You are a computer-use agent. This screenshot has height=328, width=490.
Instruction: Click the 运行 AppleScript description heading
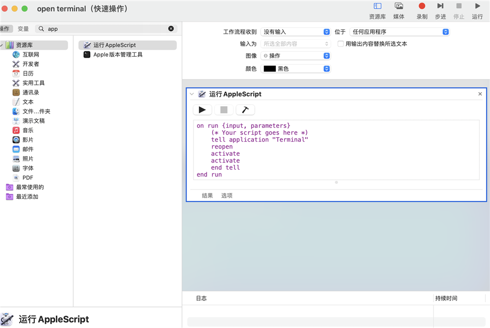click(x=54, y=319)
